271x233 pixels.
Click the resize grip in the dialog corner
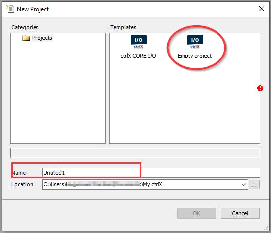267,229
